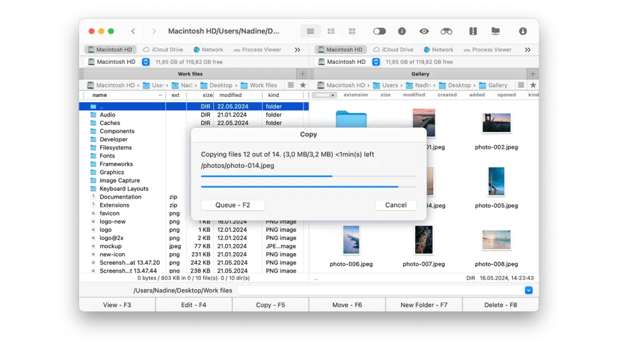Open Process Viewer in right pane

pos(488,50)
